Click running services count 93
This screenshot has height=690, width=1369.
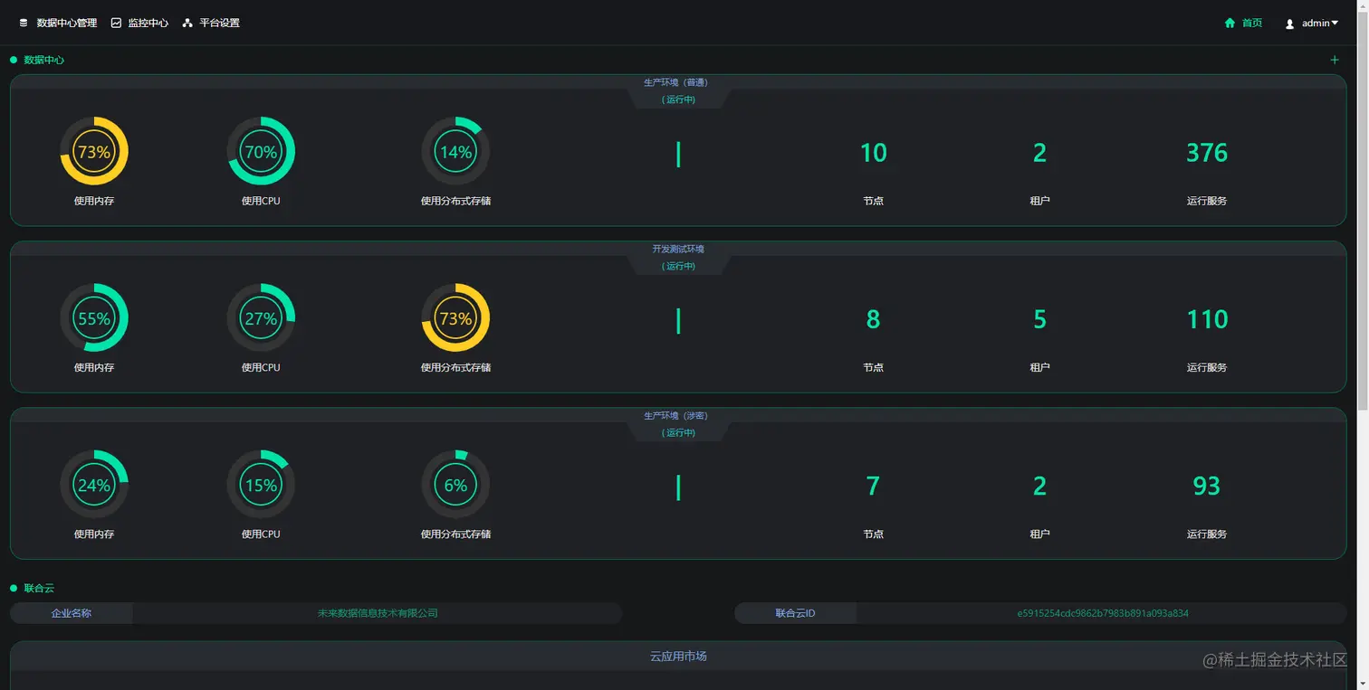point(1207,487)
